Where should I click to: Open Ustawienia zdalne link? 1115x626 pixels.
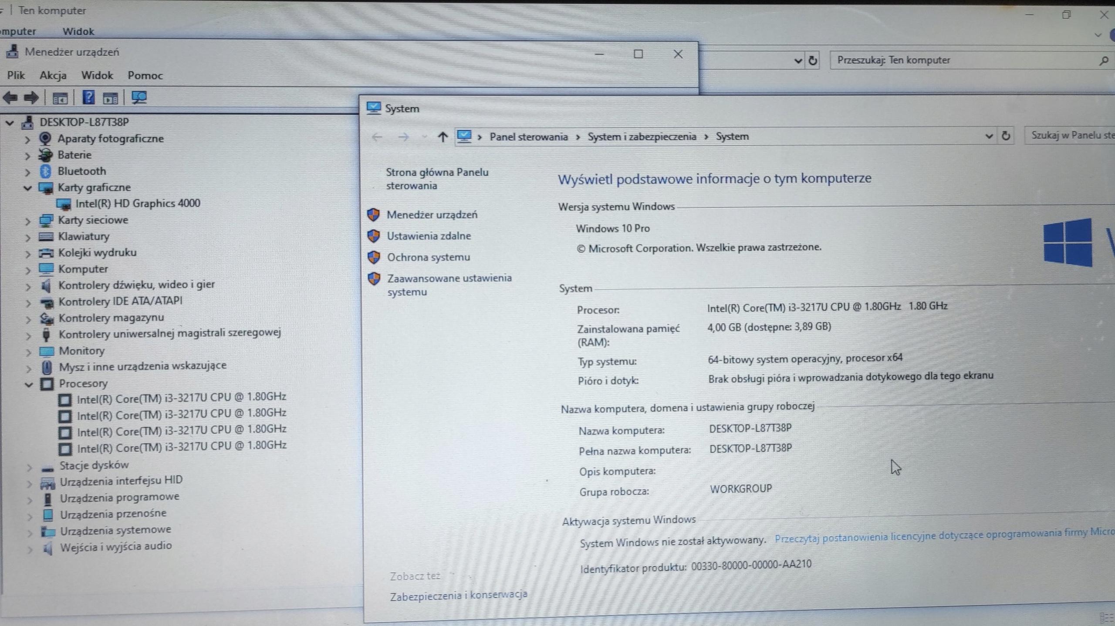pyautogui.click(x=429, y=236)
